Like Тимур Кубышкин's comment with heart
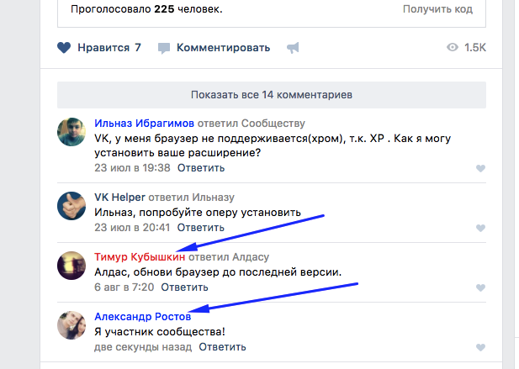The image size is (519, 369). (x=480, y=287)
